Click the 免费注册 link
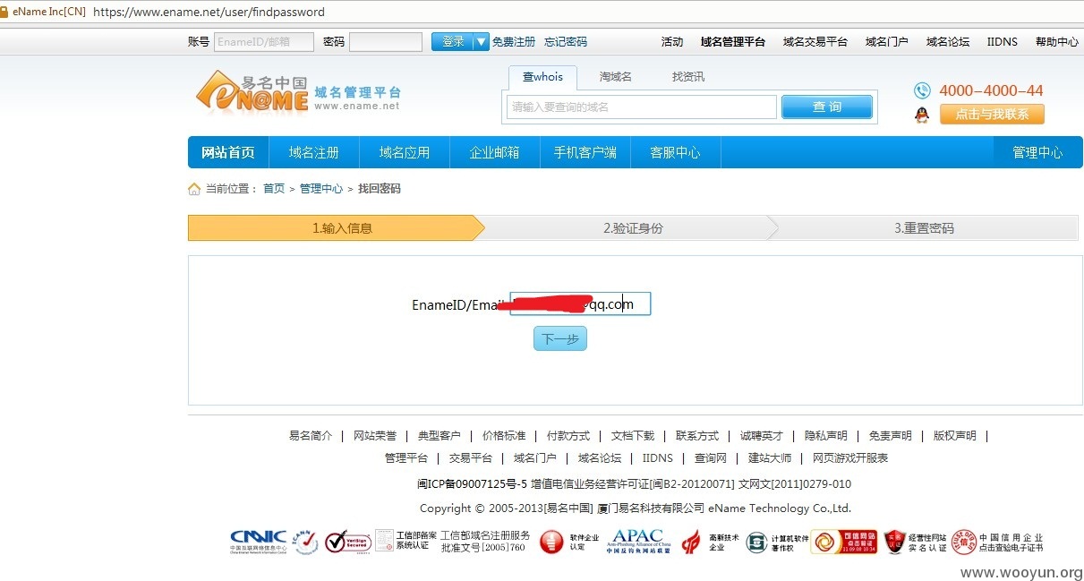 pyautogui.click(x=514, y=42)
